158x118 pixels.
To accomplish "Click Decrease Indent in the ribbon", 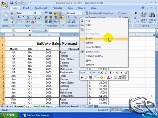I will tap(46, 22).
